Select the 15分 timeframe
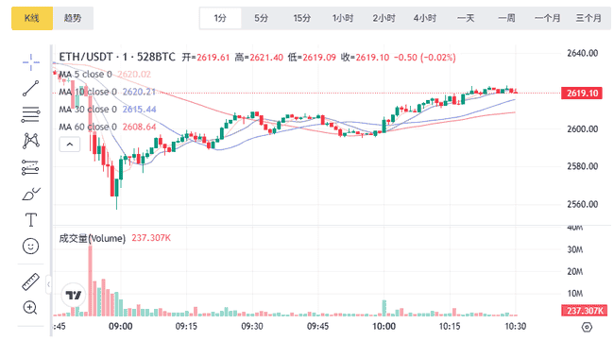 [302, 18]
